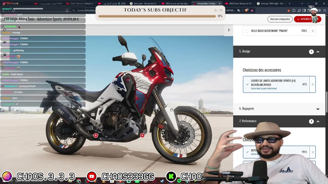Close the Honda Bike Configurator tab
This screenshot has width=328, height=184.
(220, 4)
